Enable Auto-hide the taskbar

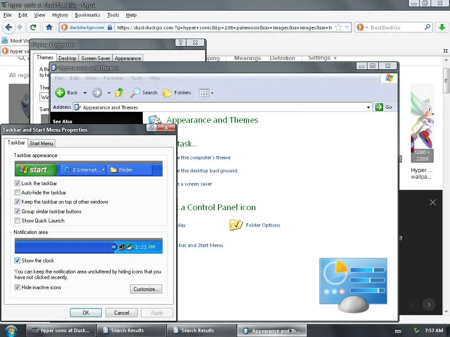coord(17,193)
